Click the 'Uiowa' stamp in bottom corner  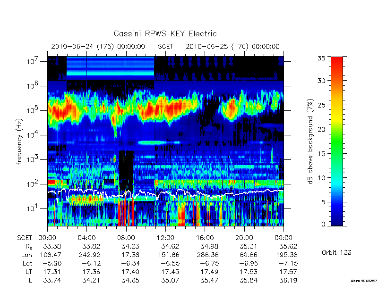(x=364, y=281)
